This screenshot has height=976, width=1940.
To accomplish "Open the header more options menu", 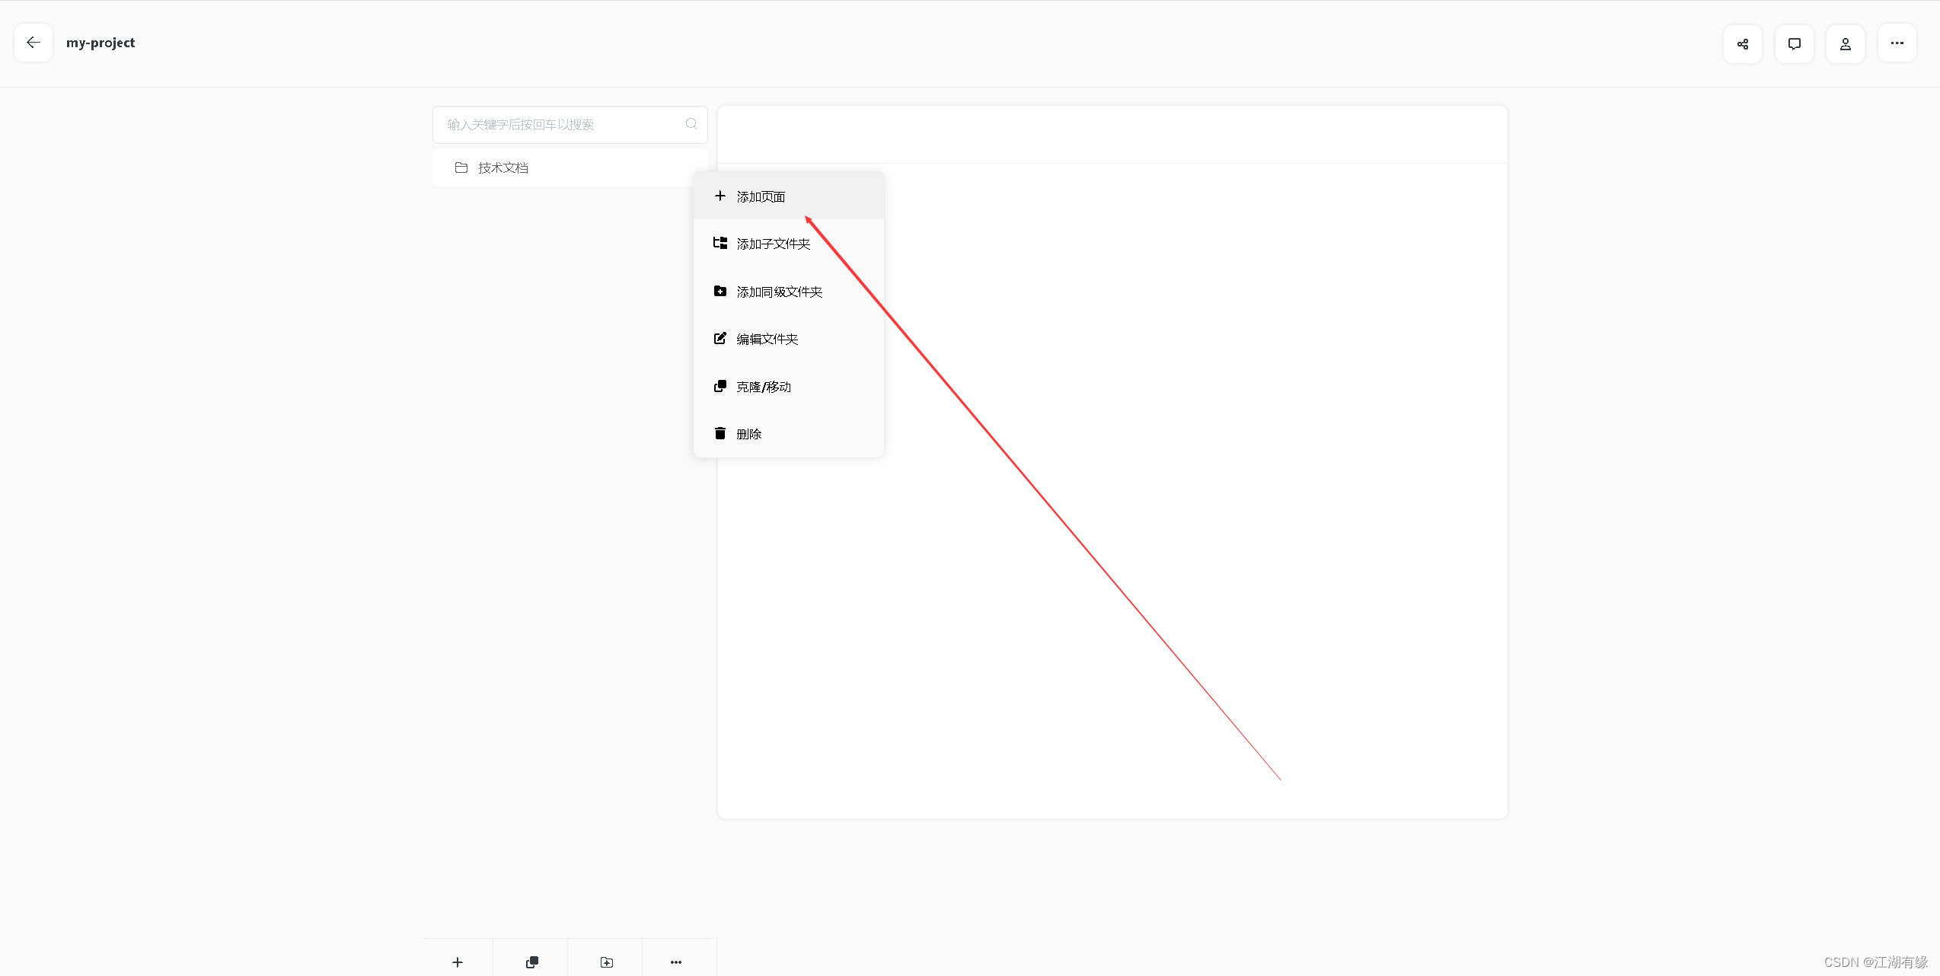I will tap(1897, 43).
